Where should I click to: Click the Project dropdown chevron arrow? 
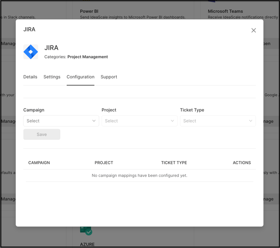coord(172,121)
